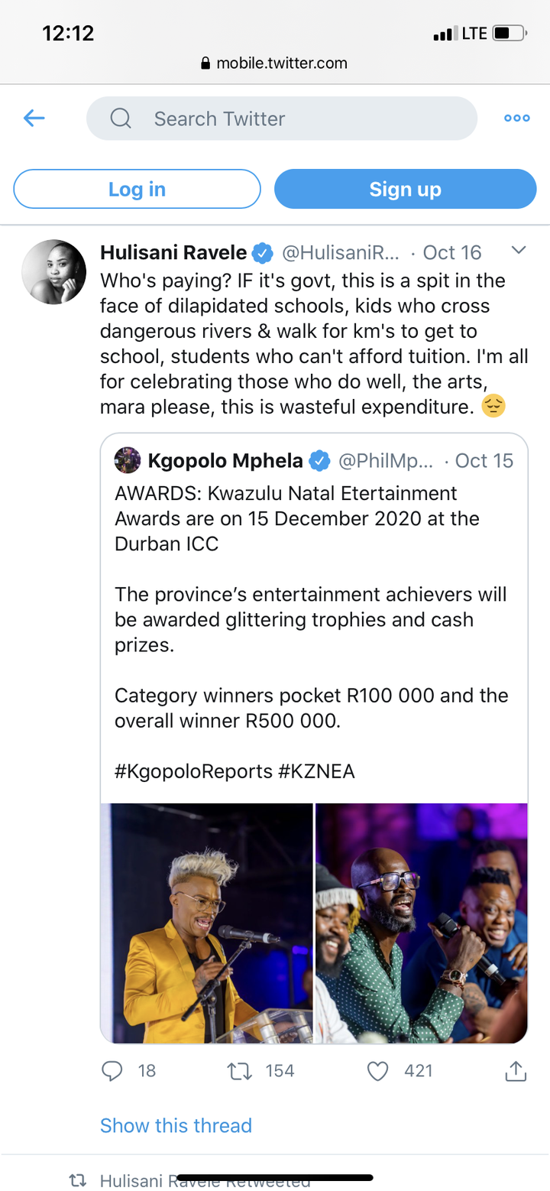Click the Log in button

[x=137, y=189]
